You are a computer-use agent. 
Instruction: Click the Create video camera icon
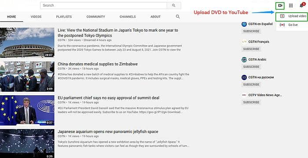(280, 6)
